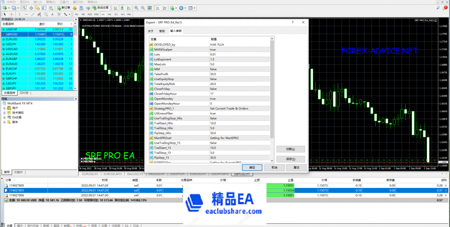Open the chart templates icon

(x=190, y=8)
